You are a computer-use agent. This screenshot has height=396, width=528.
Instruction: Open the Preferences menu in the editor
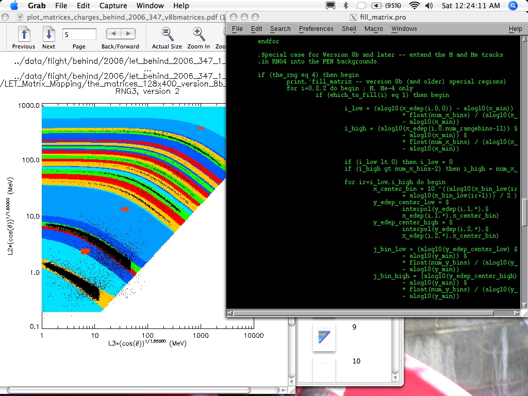point(316,29)
